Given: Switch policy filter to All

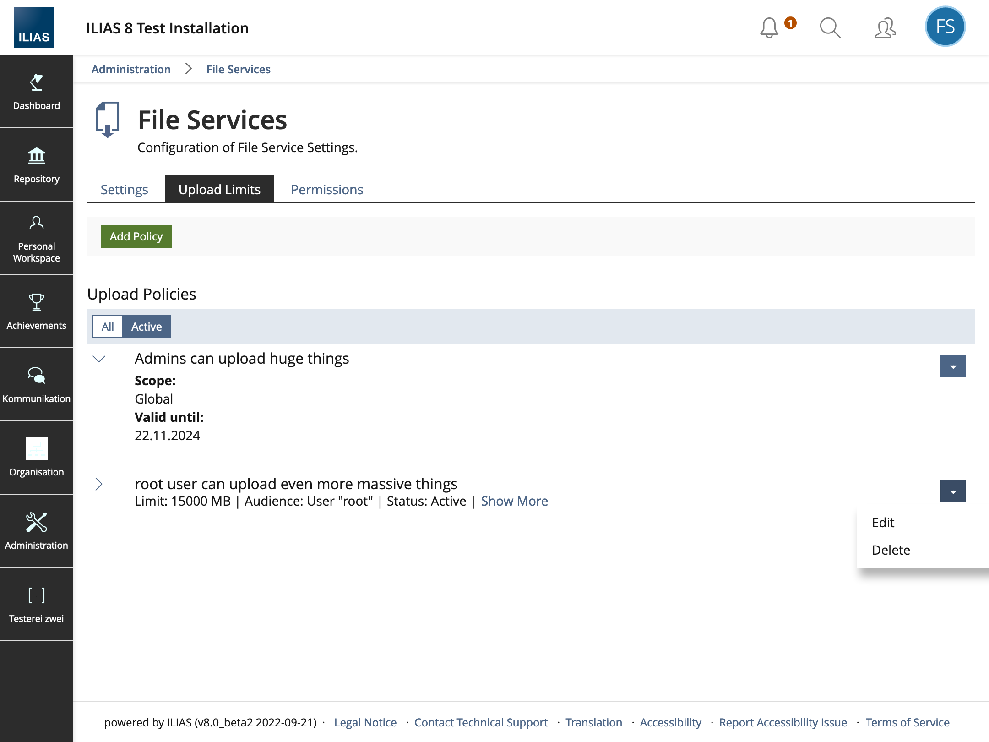Looking at the screenshot, I should (108, 327).
